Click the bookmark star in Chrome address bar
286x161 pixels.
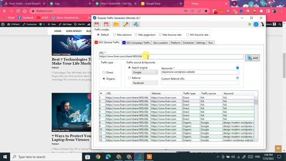pyautogui.click(x=206, y=11)
